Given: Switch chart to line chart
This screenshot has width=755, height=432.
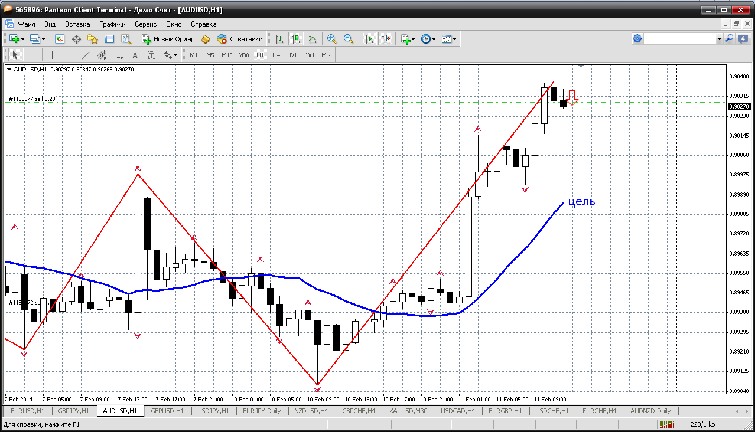Looking at the screenshot, I should (x=313, y=39).
